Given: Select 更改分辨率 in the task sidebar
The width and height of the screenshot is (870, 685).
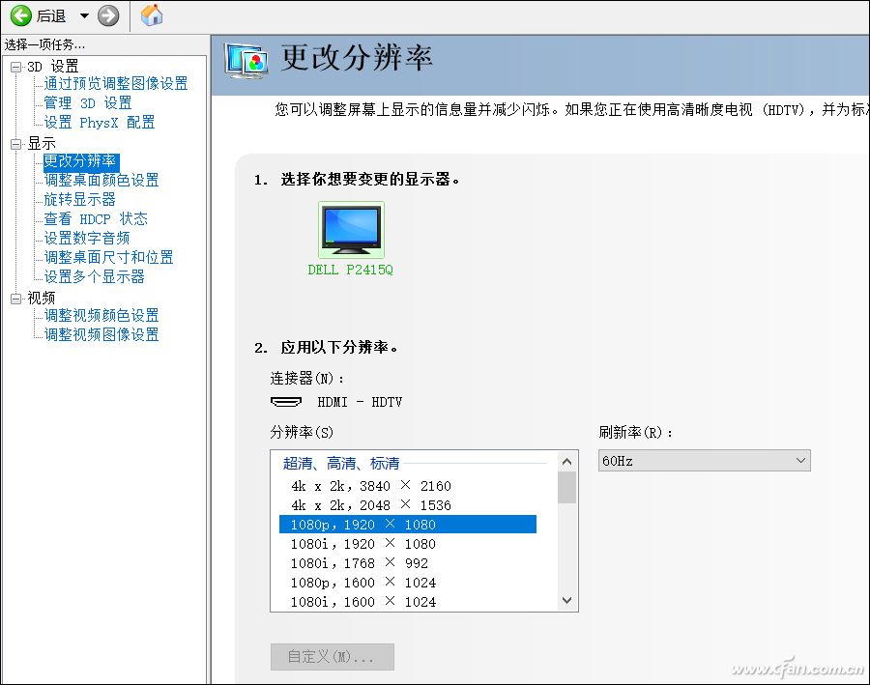Looking at the screenshot, I should [x=78, y=161].
